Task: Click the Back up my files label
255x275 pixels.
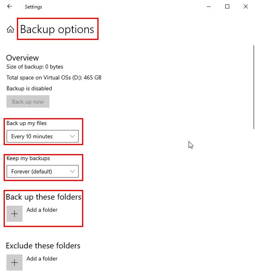Action: (x=27, y=123)
